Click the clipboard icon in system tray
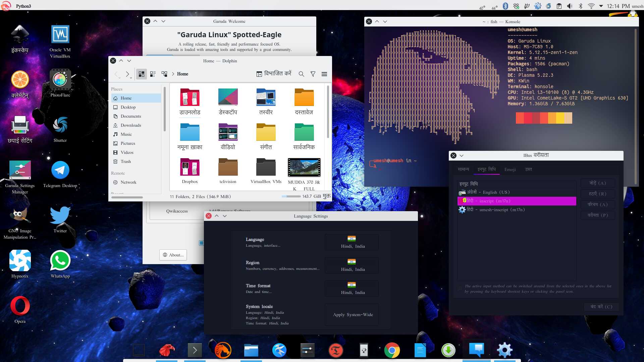Image resolution: width=644 pixels, height=362 pixels. [559, 6]
